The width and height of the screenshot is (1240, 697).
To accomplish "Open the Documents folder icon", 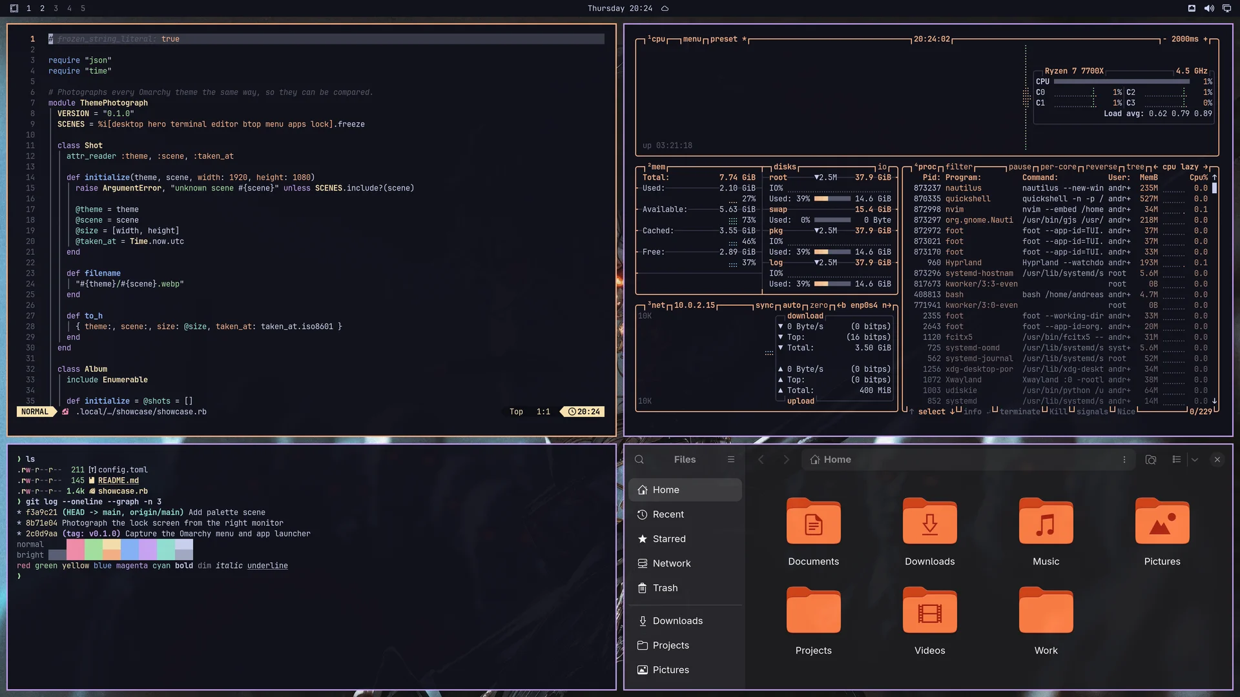I will [813, 521].
